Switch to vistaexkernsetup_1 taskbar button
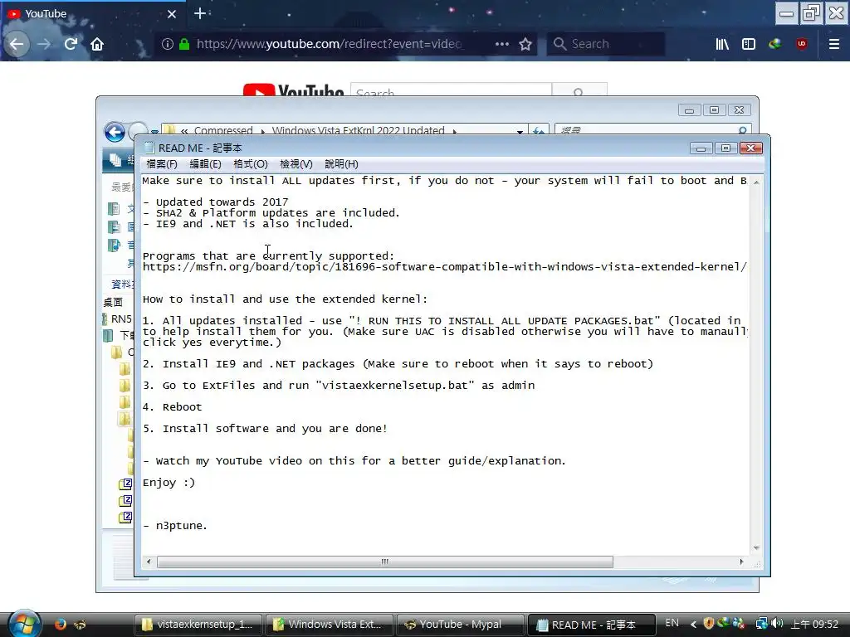Screen dimensions: 850x637 (198, 625)
